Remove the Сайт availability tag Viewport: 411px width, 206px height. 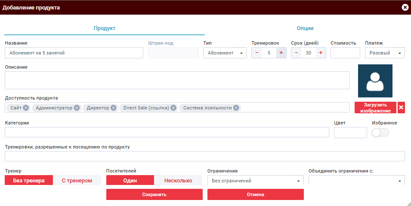pyautogui.click(x=26, y=108)
